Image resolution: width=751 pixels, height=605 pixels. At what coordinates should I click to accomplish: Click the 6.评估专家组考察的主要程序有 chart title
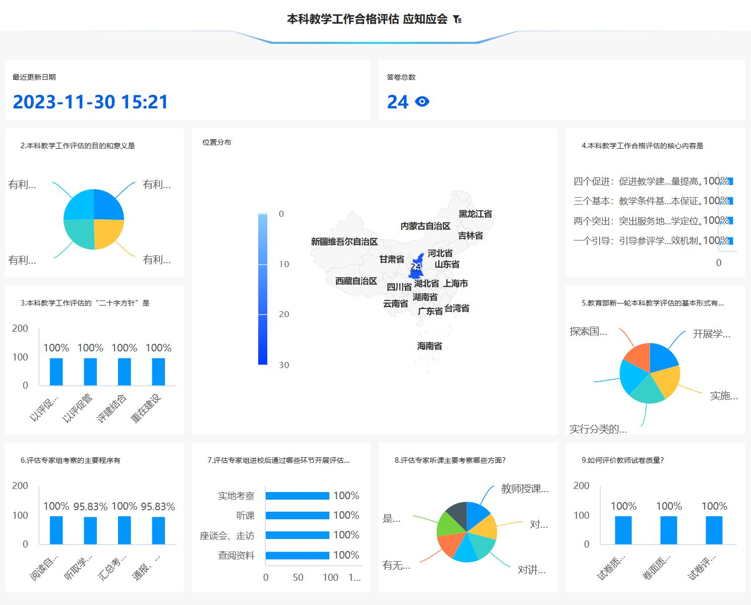[71, 460]
